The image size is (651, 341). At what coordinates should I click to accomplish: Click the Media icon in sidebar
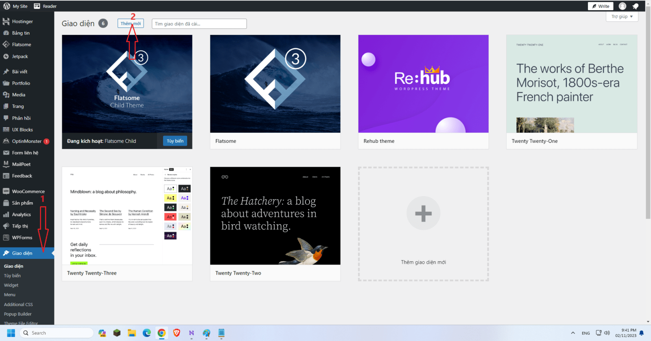pyautogui.click(x=6, y=95)
